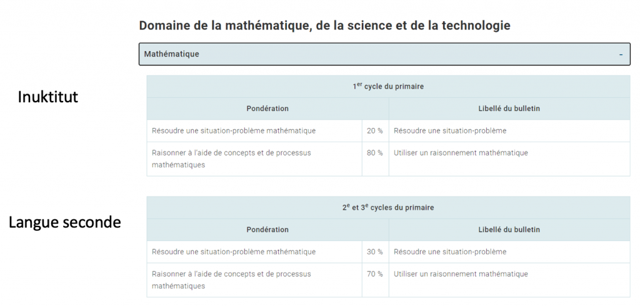Click the Mathématique accordion header label
Image resolution: width=640 pixels, height=307 pixels.
tap(172, 54)
